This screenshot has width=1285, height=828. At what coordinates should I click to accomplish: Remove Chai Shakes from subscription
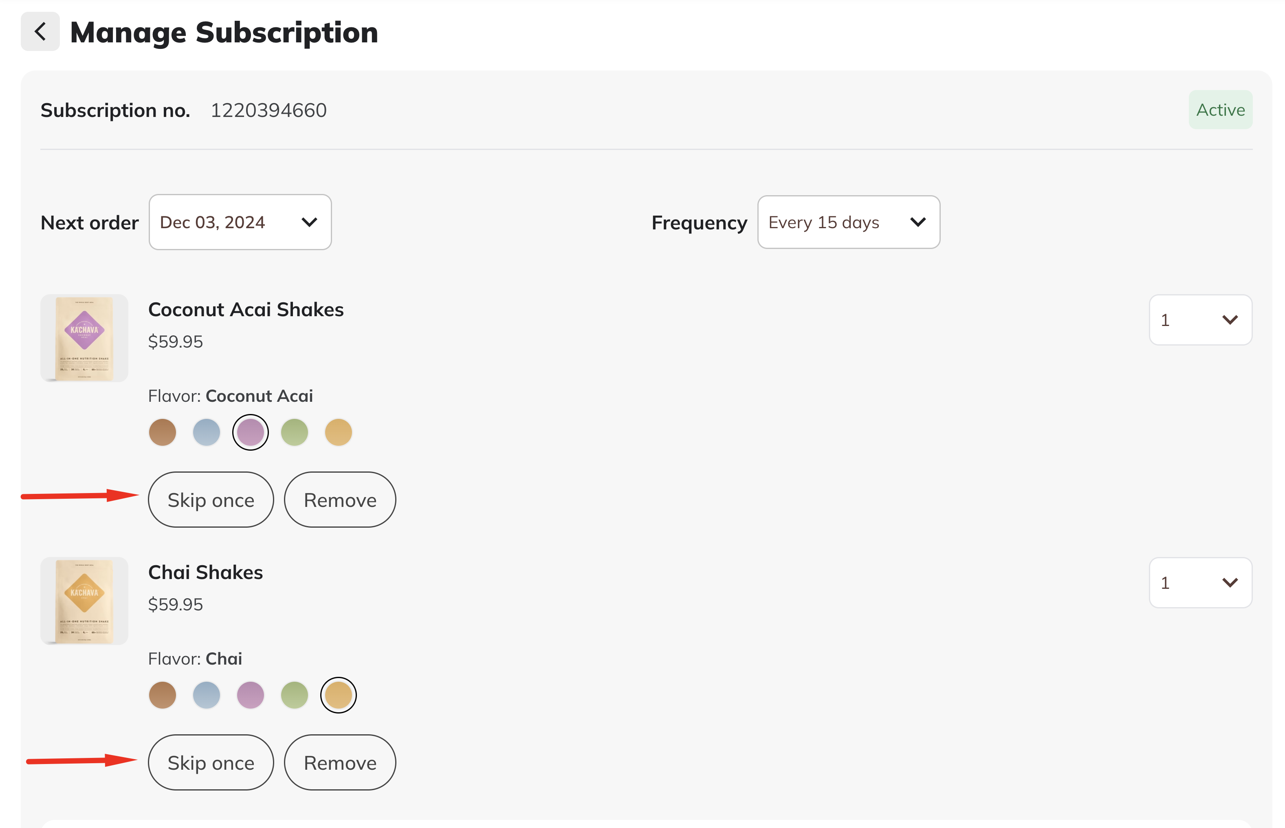[x=340, y=763]
